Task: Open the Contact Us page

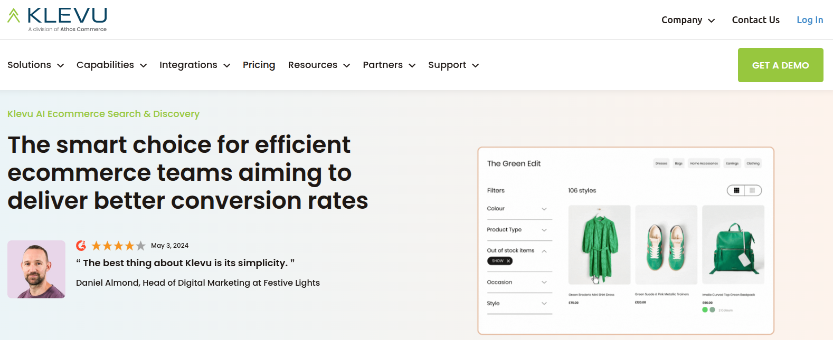Action: pos(755,20)
